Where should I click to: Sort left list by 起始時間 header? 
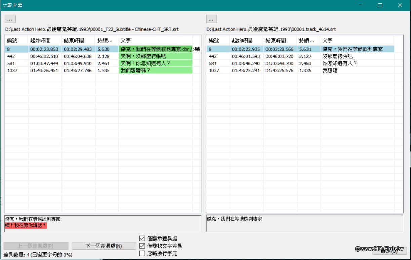pos(45,40)
